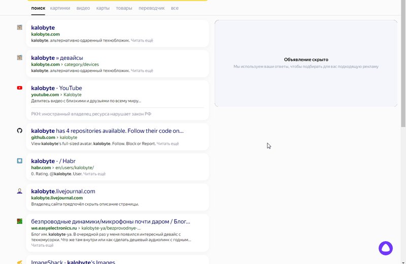Viewport: 406px width, 264px height.
Task: Click 'РКН: иностранный владелец ресурса' notice text
Action: point(91,114)
